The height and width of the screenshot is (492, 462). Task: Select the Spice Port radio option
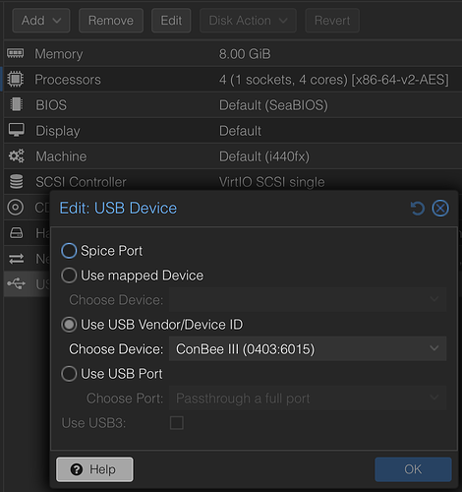click(69, 251)
